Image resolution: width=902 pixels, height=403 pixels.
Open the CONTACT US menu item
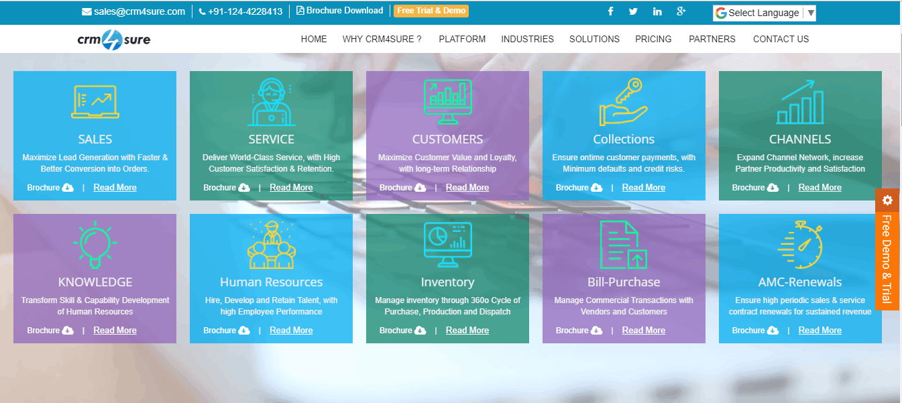(x=781, y=39)
